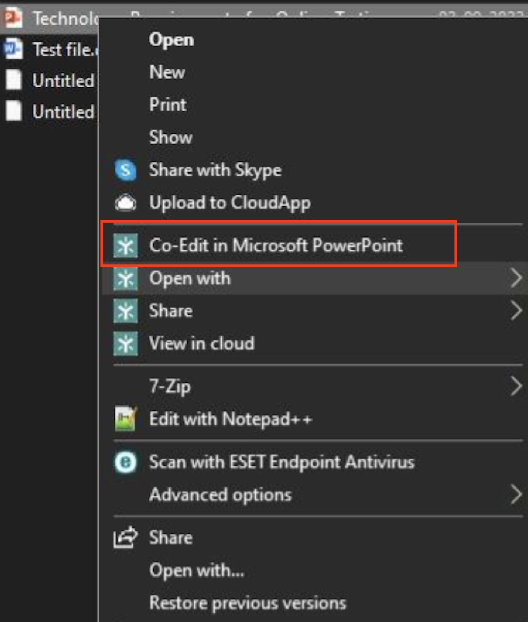Screen dimensions: 528x622
Task: Expand the Advanced options submenu arrow
Action: pos(515,495)
